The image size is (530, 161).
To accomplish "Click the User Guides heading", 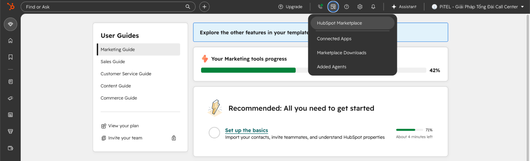I will [x=120, y=36].
